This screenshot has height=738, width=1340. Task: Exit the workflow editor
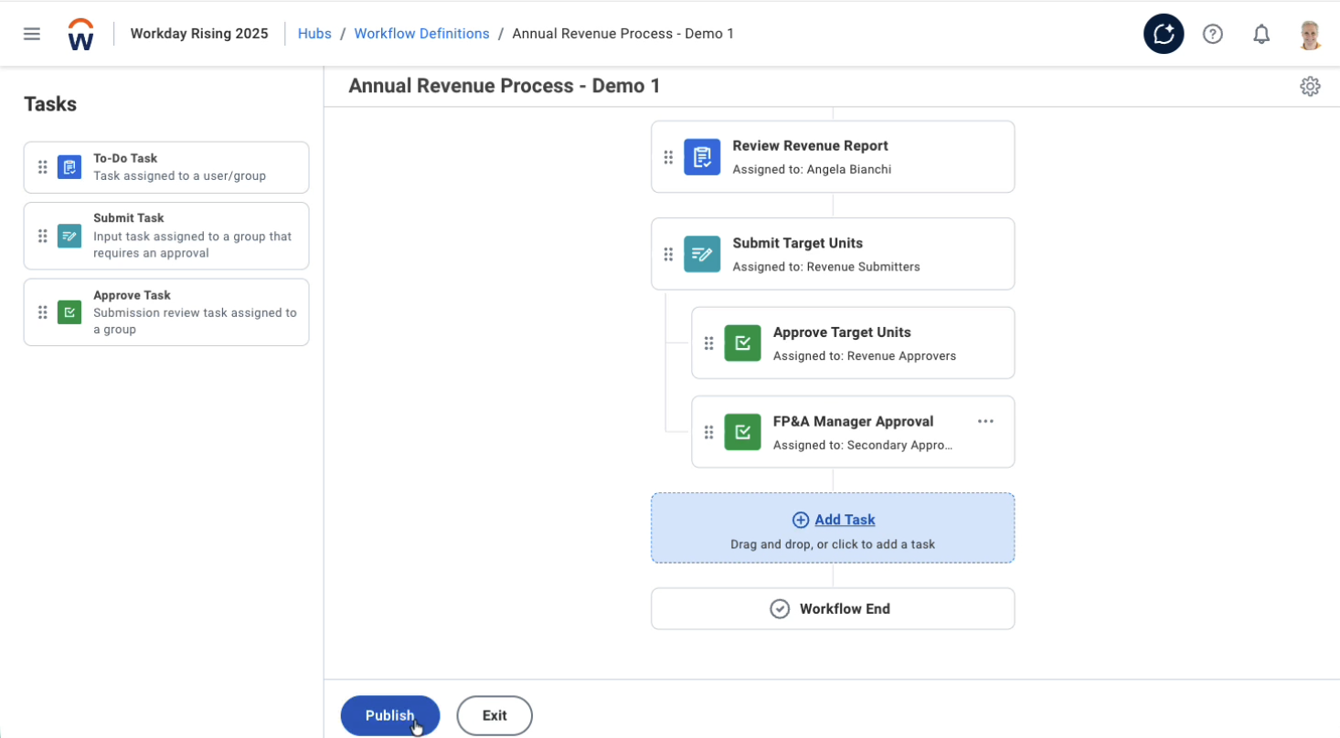(495, 715)
